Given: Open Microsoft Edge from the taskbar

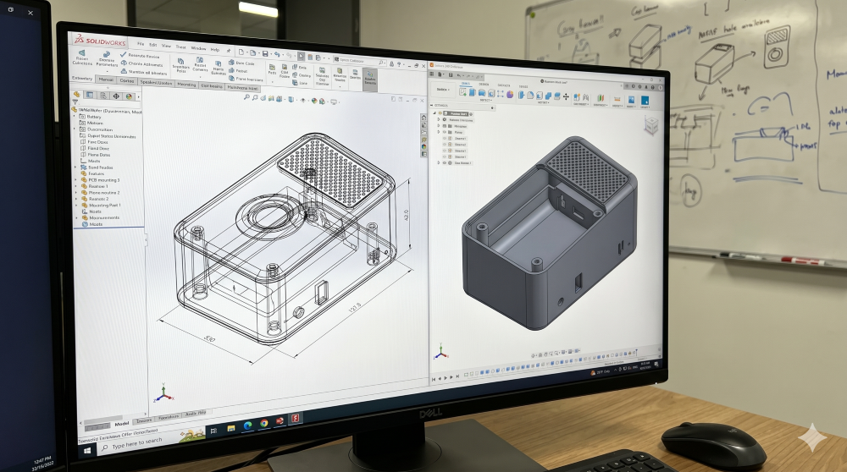Looking at the screenshot, I should (x=248, y=425).
